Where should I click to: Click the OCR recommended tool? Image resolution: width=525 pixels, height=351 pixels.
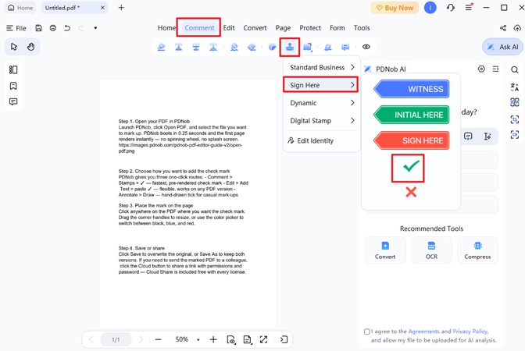431,250
